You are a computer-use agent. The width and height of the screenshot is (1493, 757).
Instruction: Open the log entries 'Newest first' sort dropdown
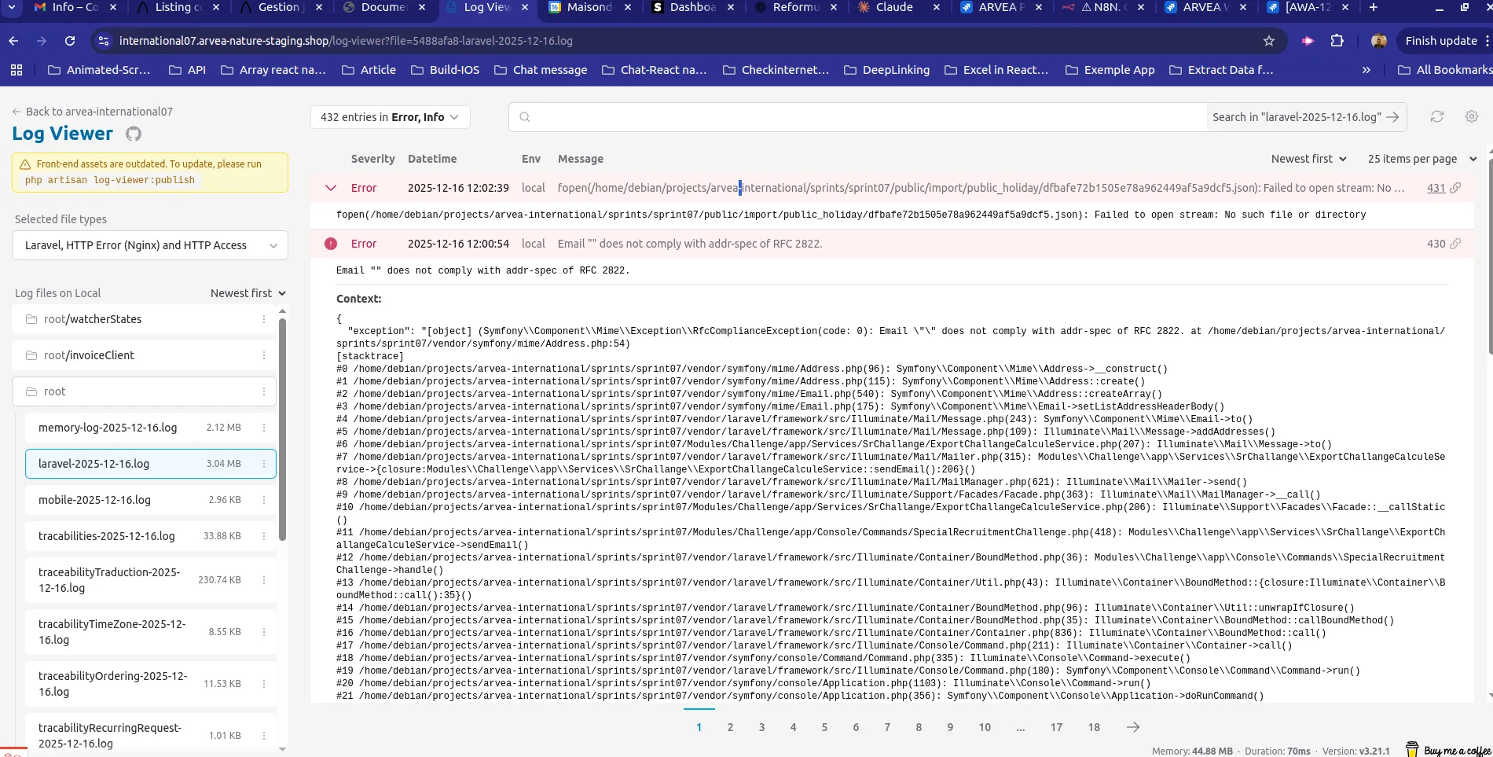[1309, 159]
